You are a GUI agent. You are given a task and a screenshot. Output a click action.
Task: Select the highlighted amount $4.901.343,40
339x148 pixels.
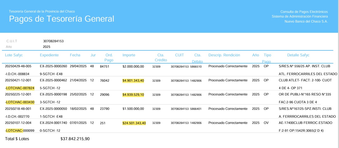click(133, 81)
